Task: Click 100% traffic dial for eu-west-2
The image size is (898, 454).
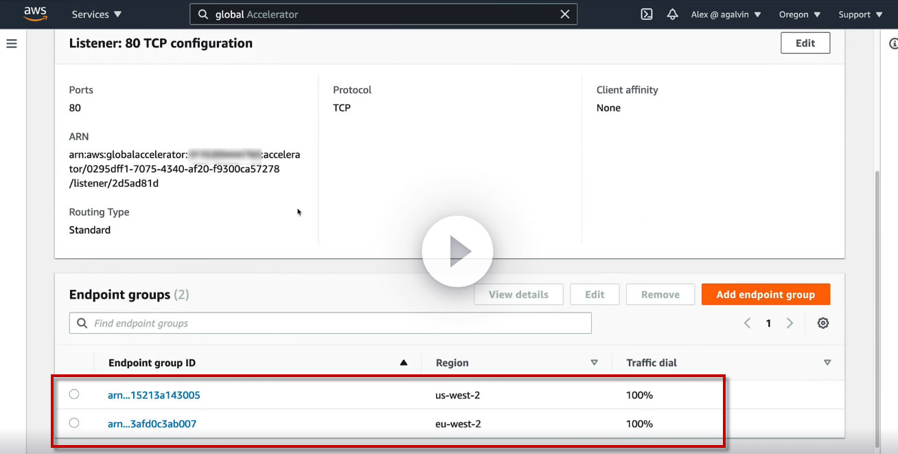Action: [x=639, y=424]
